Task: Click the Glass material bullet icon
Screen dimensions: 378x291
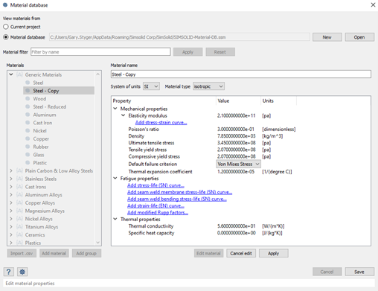Action: coord(28,155)
